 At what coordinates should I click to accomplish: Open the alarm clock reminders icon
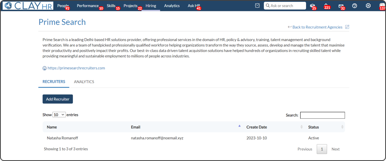point(257,6)
